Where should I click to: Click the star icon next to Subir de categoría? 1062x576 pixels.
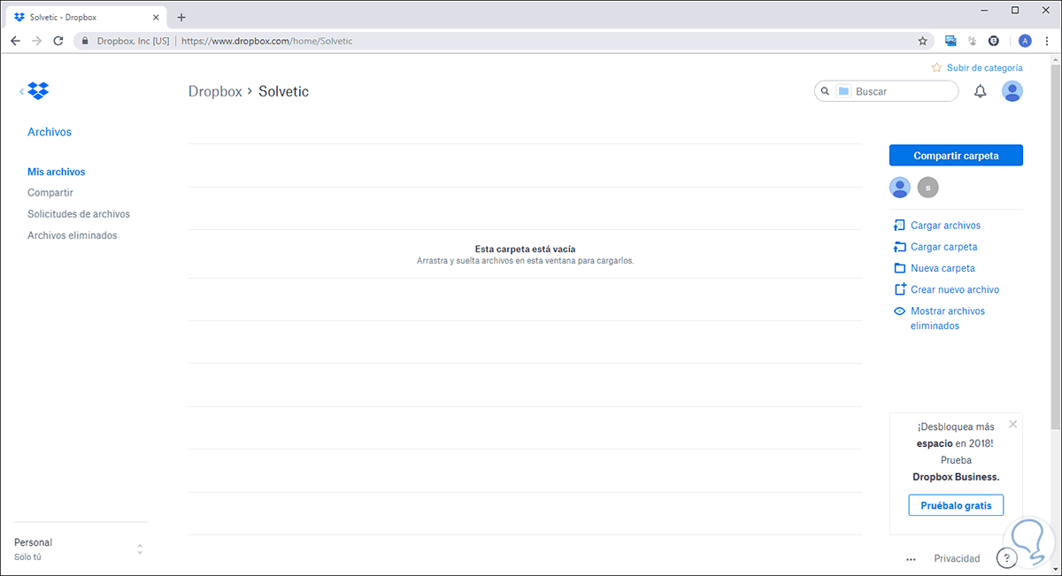click(936, 67)
